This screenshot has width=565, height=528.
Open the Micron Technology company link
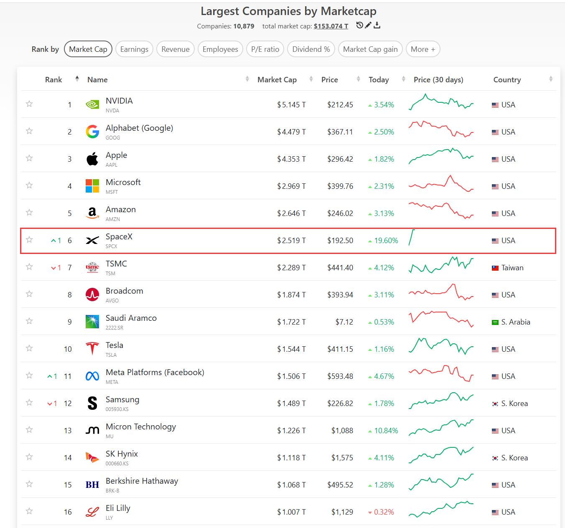click(141, 427)
